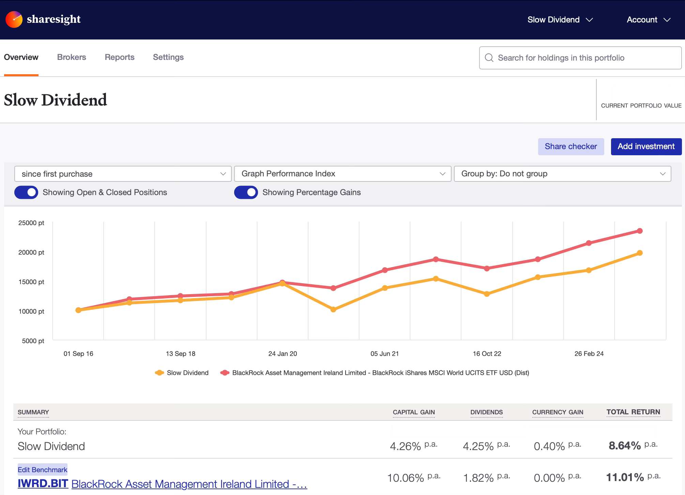The image size is (685, 495).
Task: Click the Edit Benchmark link
Action: tap(43, 470)
